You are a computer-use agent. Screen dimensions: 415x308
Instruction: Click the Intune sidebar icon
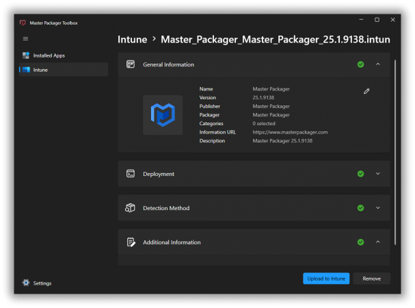[x=26, y=70]
